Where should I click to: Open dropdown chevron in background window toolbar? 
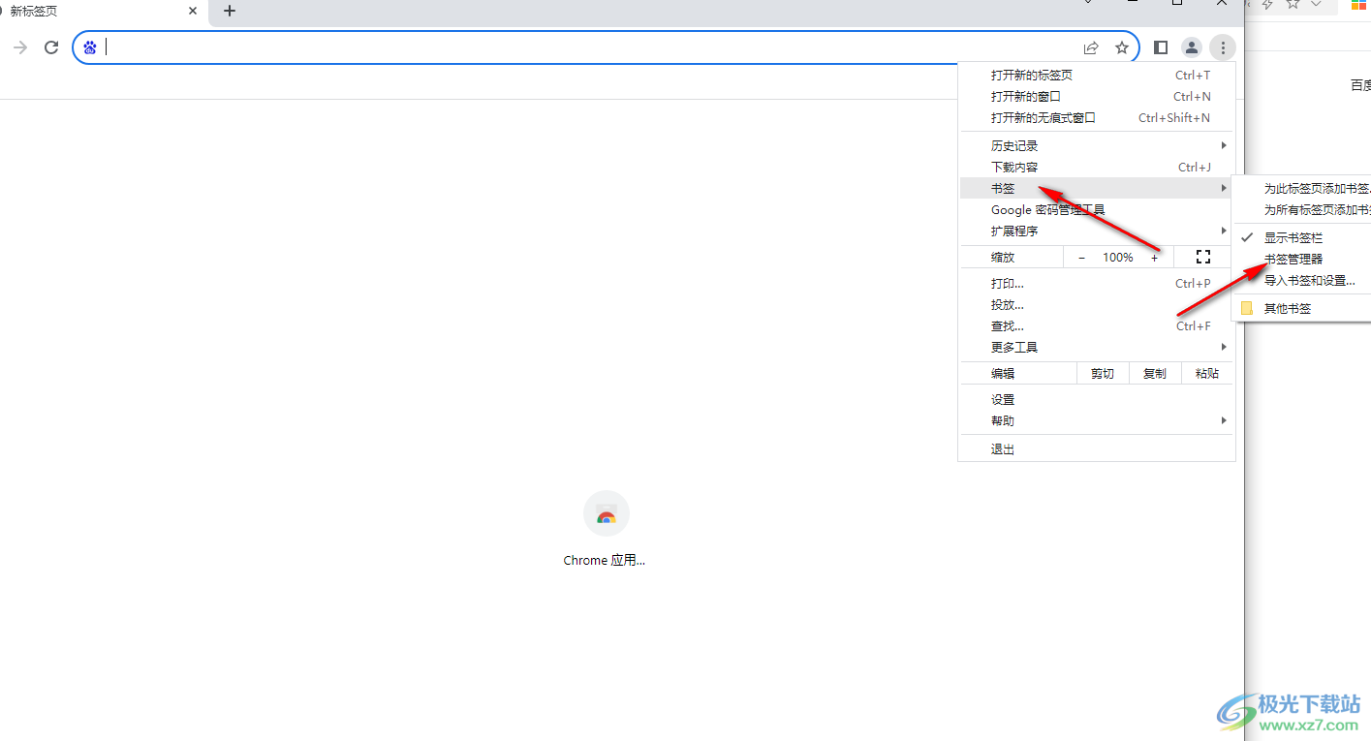click(x=1316, y=4)
